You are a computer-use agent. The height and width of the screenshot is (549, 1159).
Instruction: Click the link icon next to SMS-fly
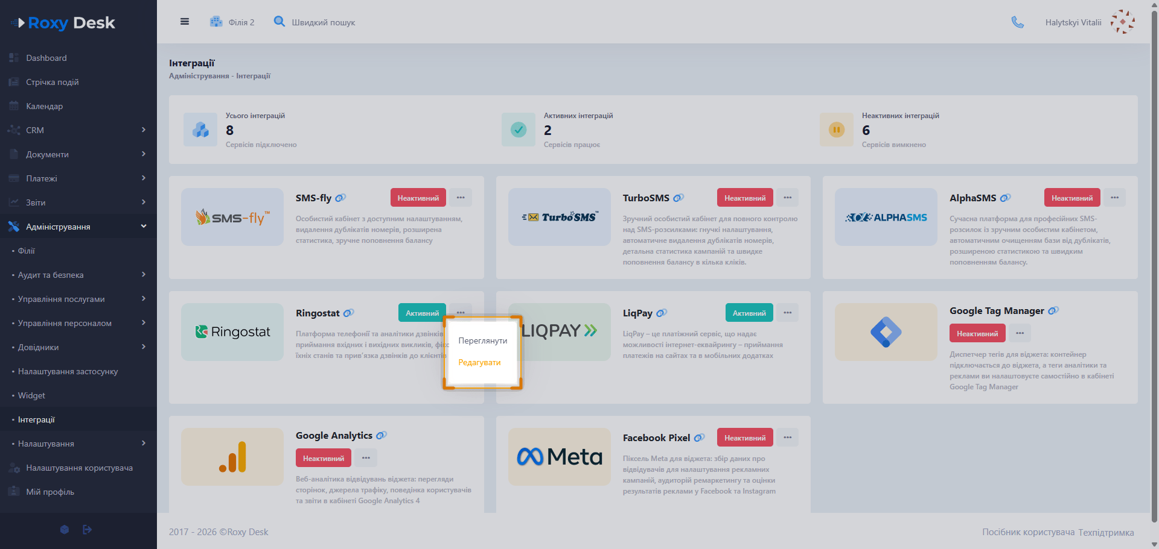[340, 198]
